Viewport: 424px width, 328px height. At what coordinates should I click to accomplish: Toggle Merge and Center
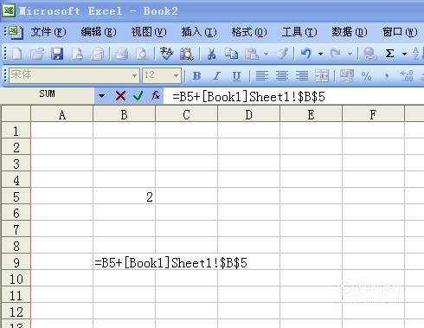[x=322, y=76]
